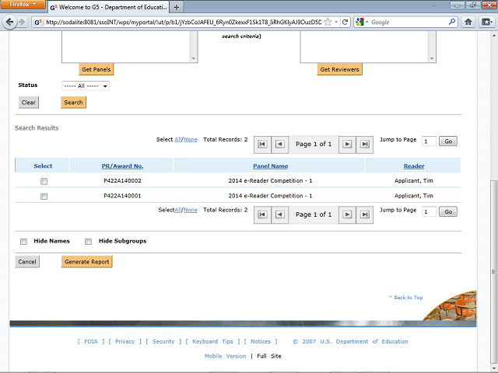Open the Firefox menu button
498x373 pixels.
23,5
